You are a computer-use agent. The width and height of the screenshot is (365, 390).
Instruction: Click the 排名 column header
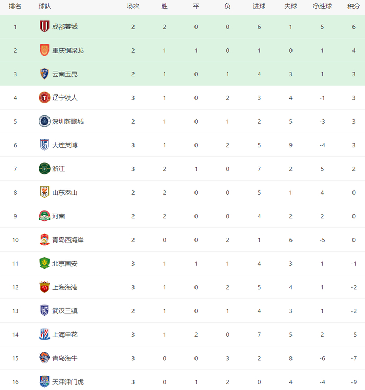(x=15, y=7)
